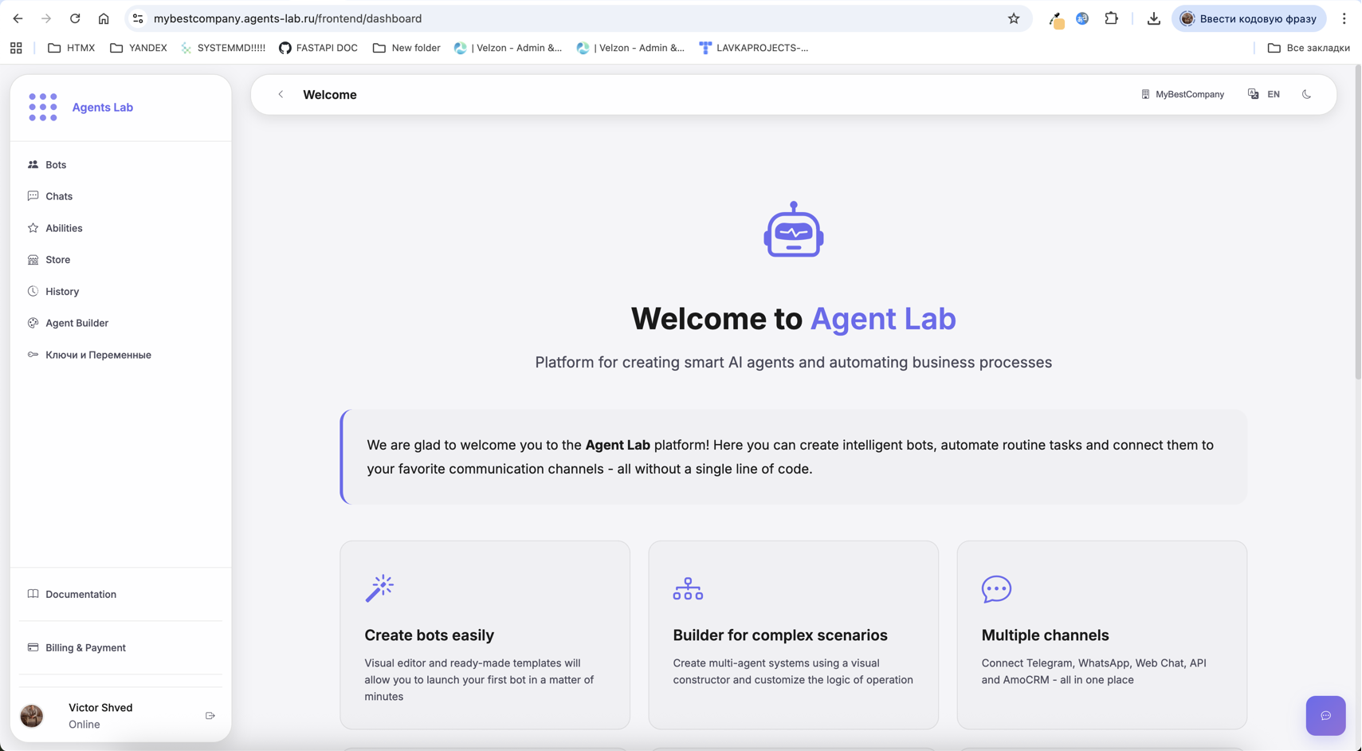Click the Abilities star icon
Viewport: 1362px width, 751px height.
[33, 228]
